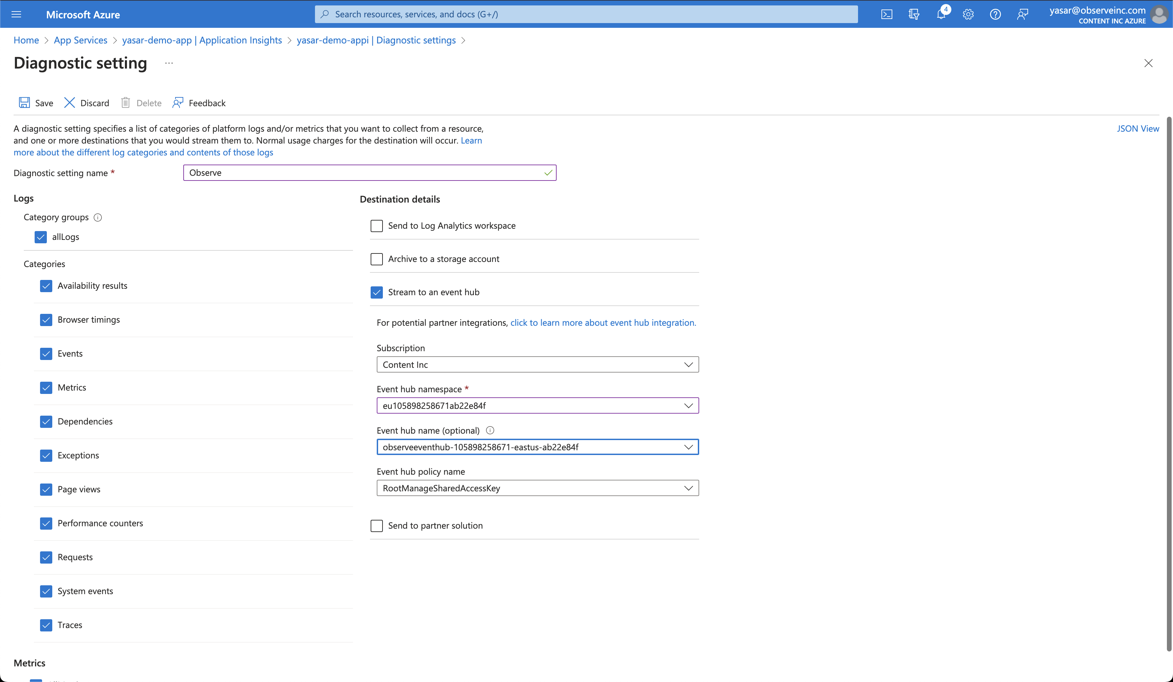Open the Event hub namespace dropdown
Viewport: 1173px width, 682px height.
point(537,406)
